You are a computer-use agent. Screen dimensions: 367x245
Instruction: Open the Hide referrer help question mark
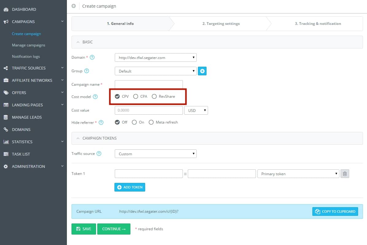point(101,122)
